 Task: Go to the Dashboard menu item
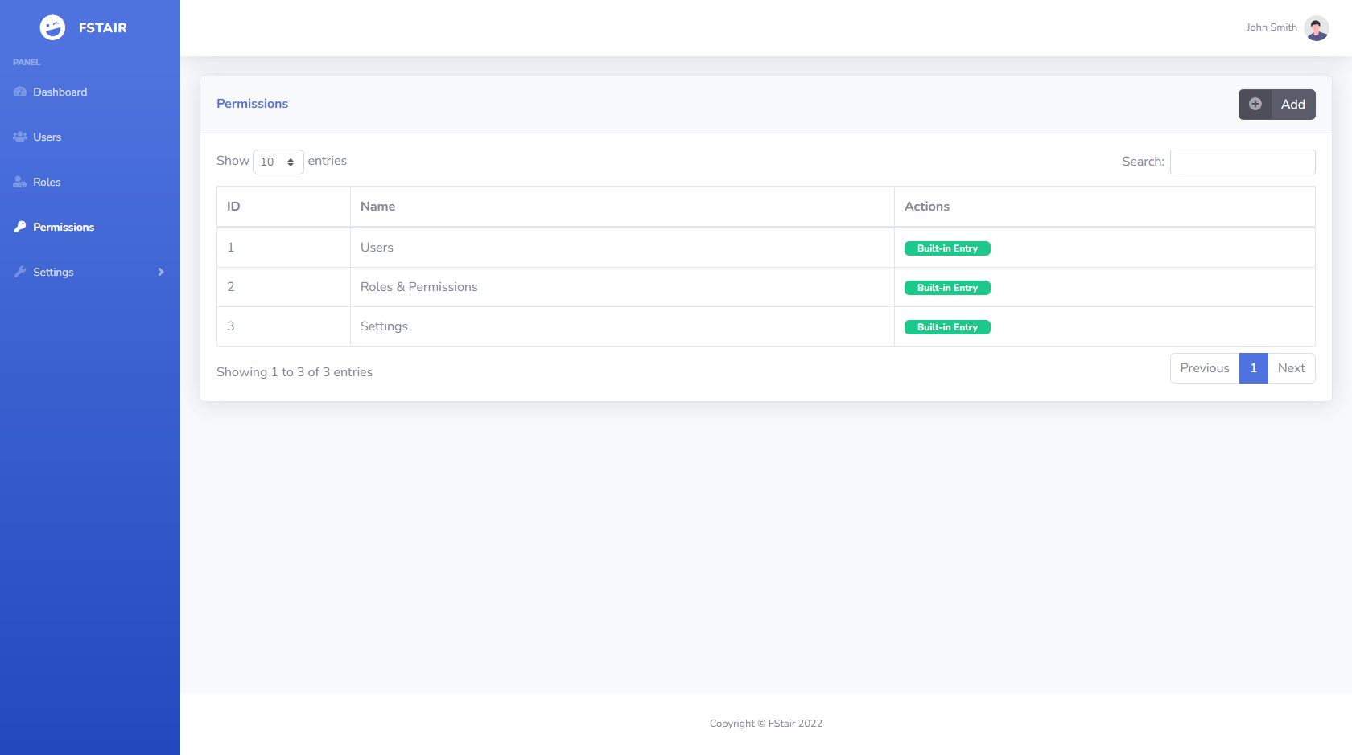pyautogui.click(x=60, y=92)
